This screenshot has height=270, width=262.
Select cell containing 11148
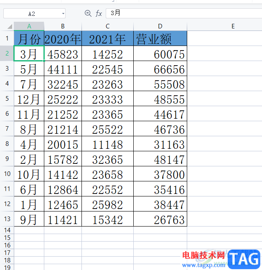[x=107, y=144]
